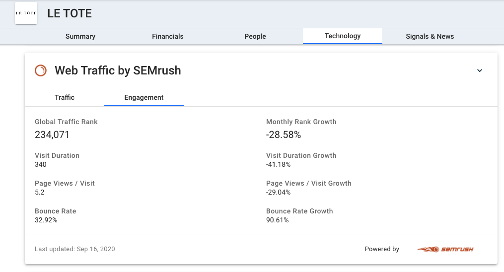Viewport: 504px width, 272px height.
Task: Switch to the Financials tab
Action: click(x=168, y=36)
